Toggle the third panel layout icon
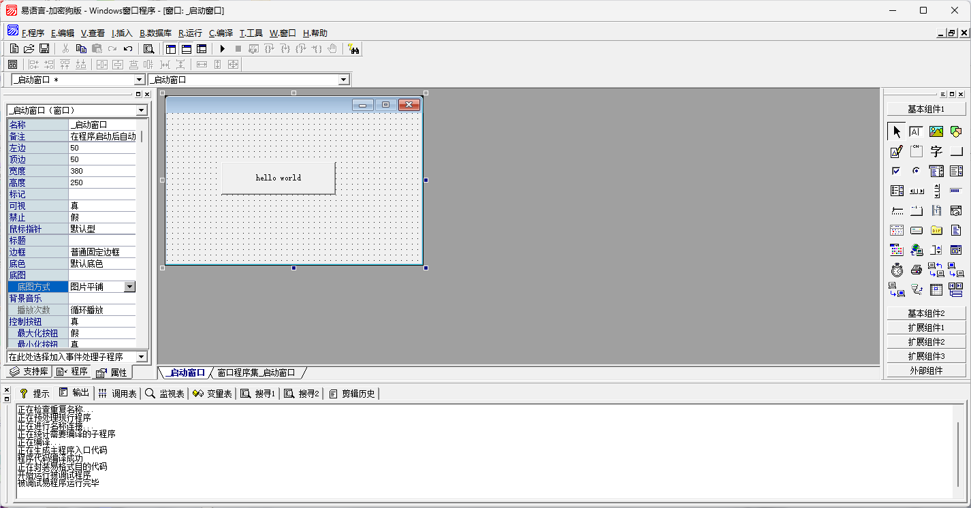 click(202, 48)
